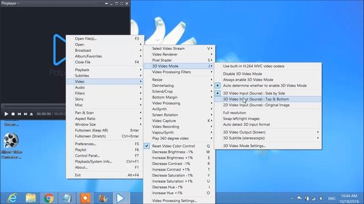364x204 pixels.
Task: Expand the 3D Video Output (Screen) submenu
Action: (x=268, y=132)
